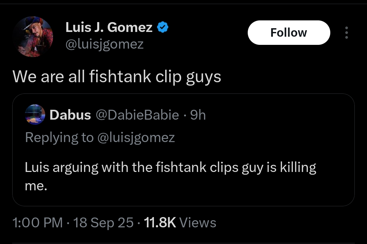Click Dabus's small avatar in quoted tweet
Screen dimensions: 367x244
click(35, 115)
